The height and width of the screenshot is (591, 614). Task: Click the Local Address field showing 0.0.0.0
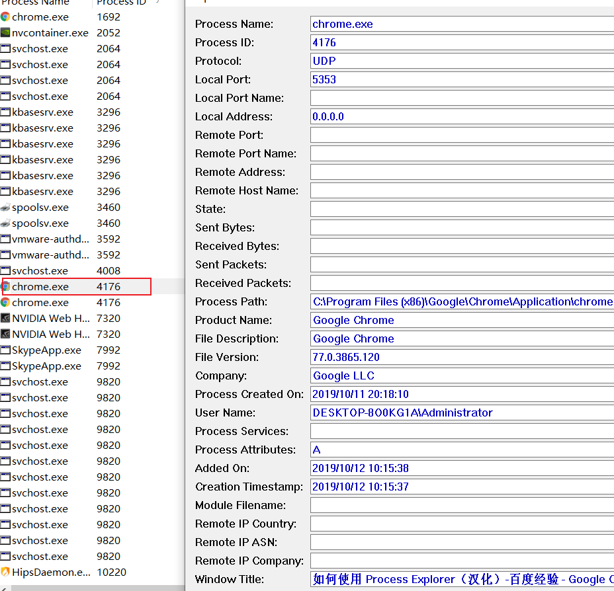click(x=462, y=116)
